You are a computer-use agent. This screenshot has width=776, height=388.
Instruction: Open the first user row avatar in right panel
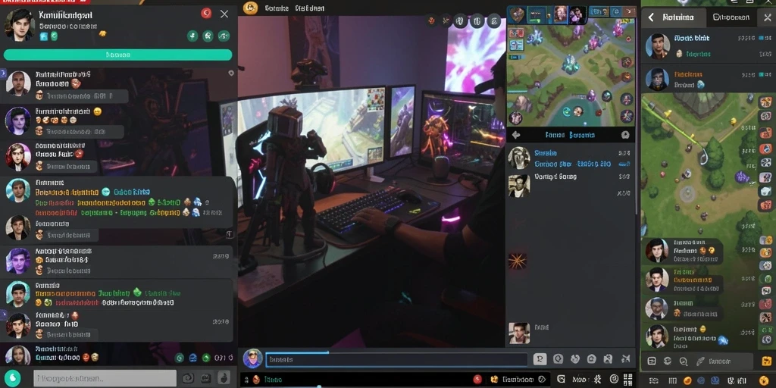[x=658, y=46]
